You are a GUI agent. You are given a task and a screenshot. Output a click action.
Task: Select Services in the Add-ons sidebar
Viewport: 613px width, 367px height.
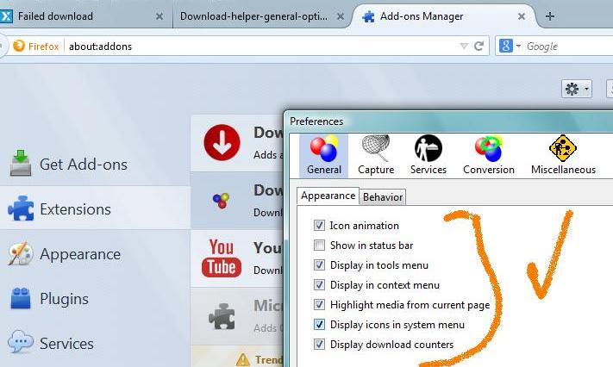95,343
